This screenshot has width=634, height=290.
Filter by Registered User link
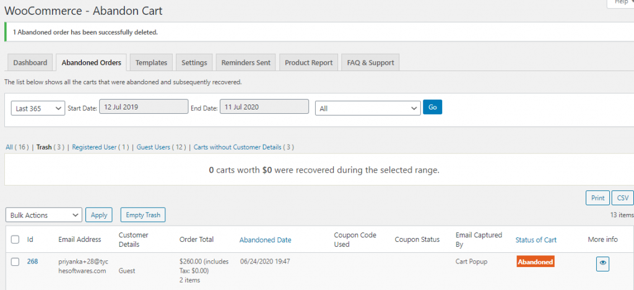pyautogui.click(x=94, y=147)
